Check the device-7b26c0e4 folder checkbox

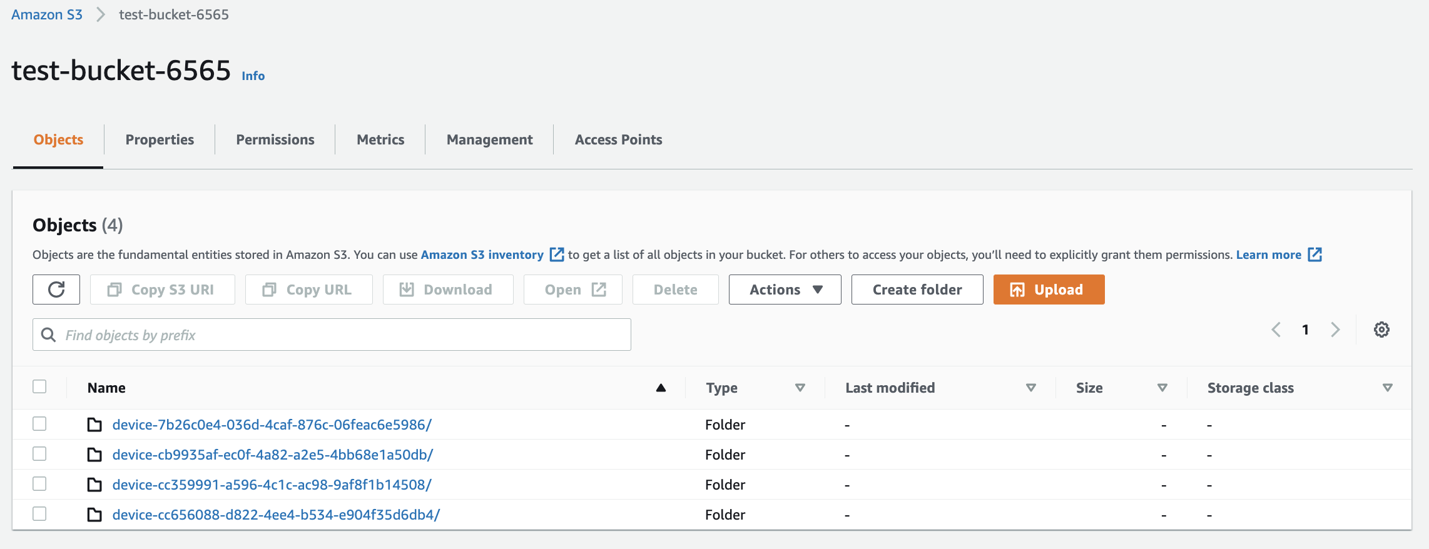click(39, 424)
